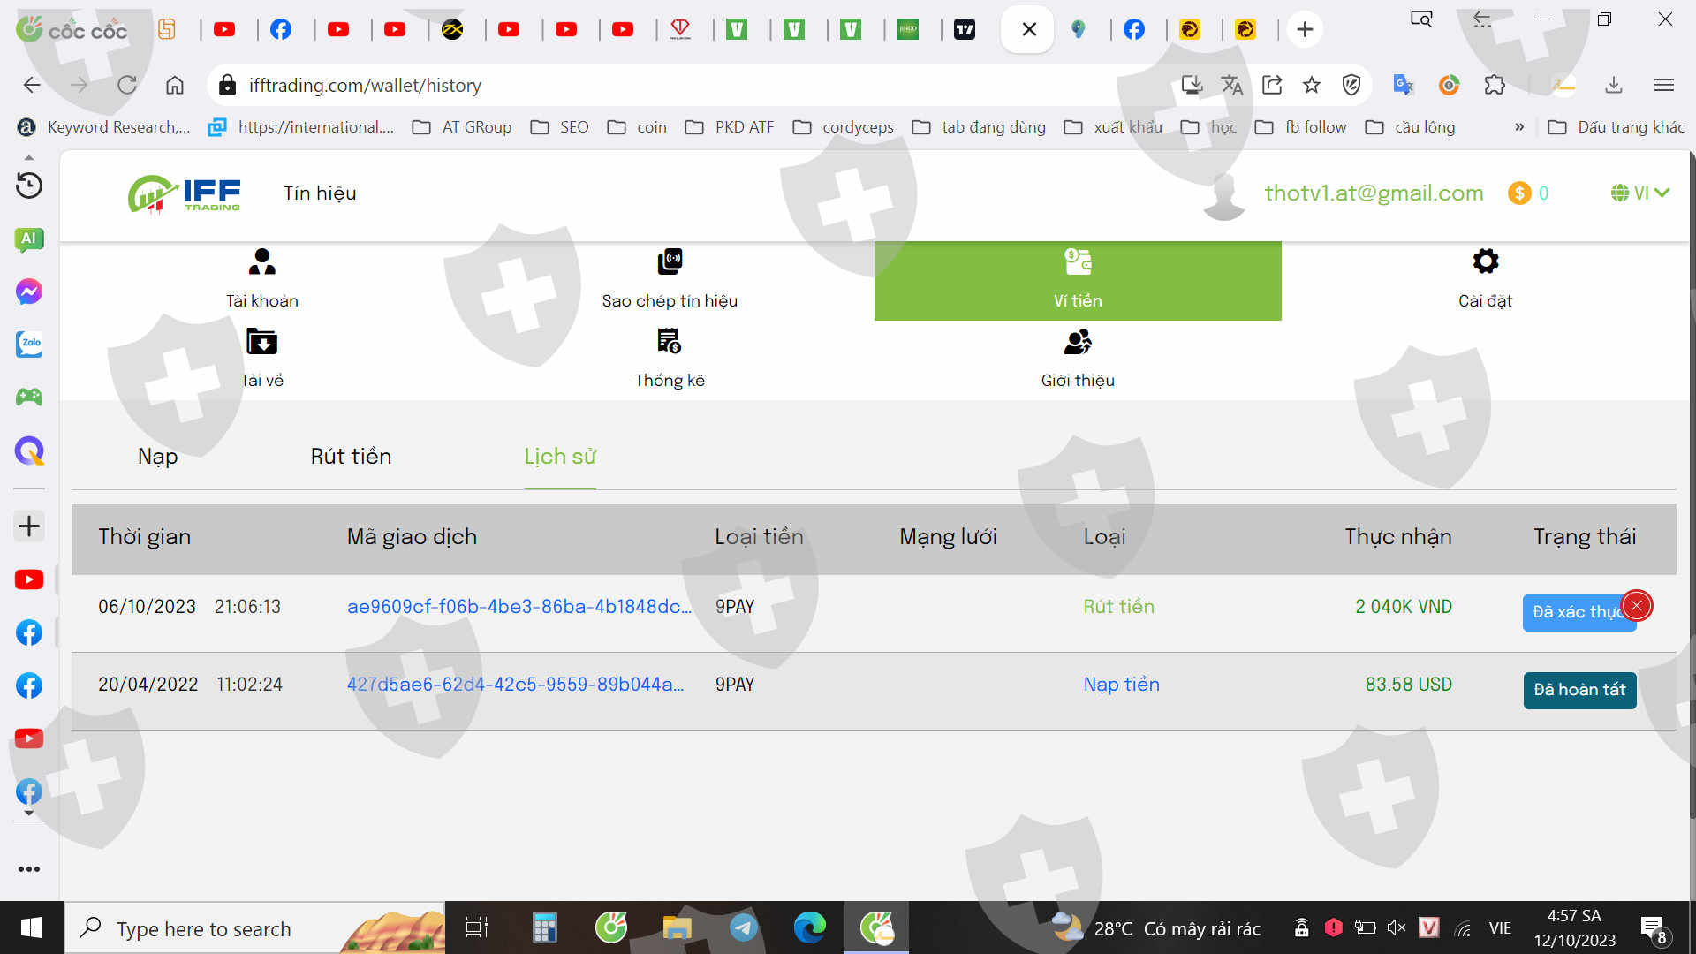This screenshot has height=954, width=1696.
Task: Open transaction link ae9609cf-f06b
Action: click(519, 607)
